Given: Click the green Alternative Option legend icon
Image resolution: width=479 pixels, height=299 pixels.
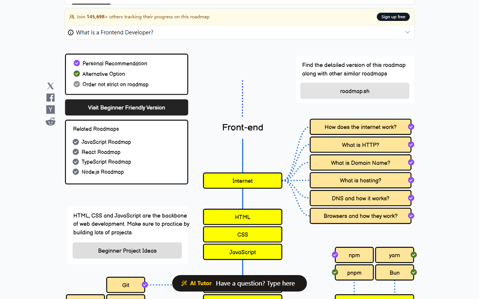Looking at the screenshot, I should coord(77,74).
